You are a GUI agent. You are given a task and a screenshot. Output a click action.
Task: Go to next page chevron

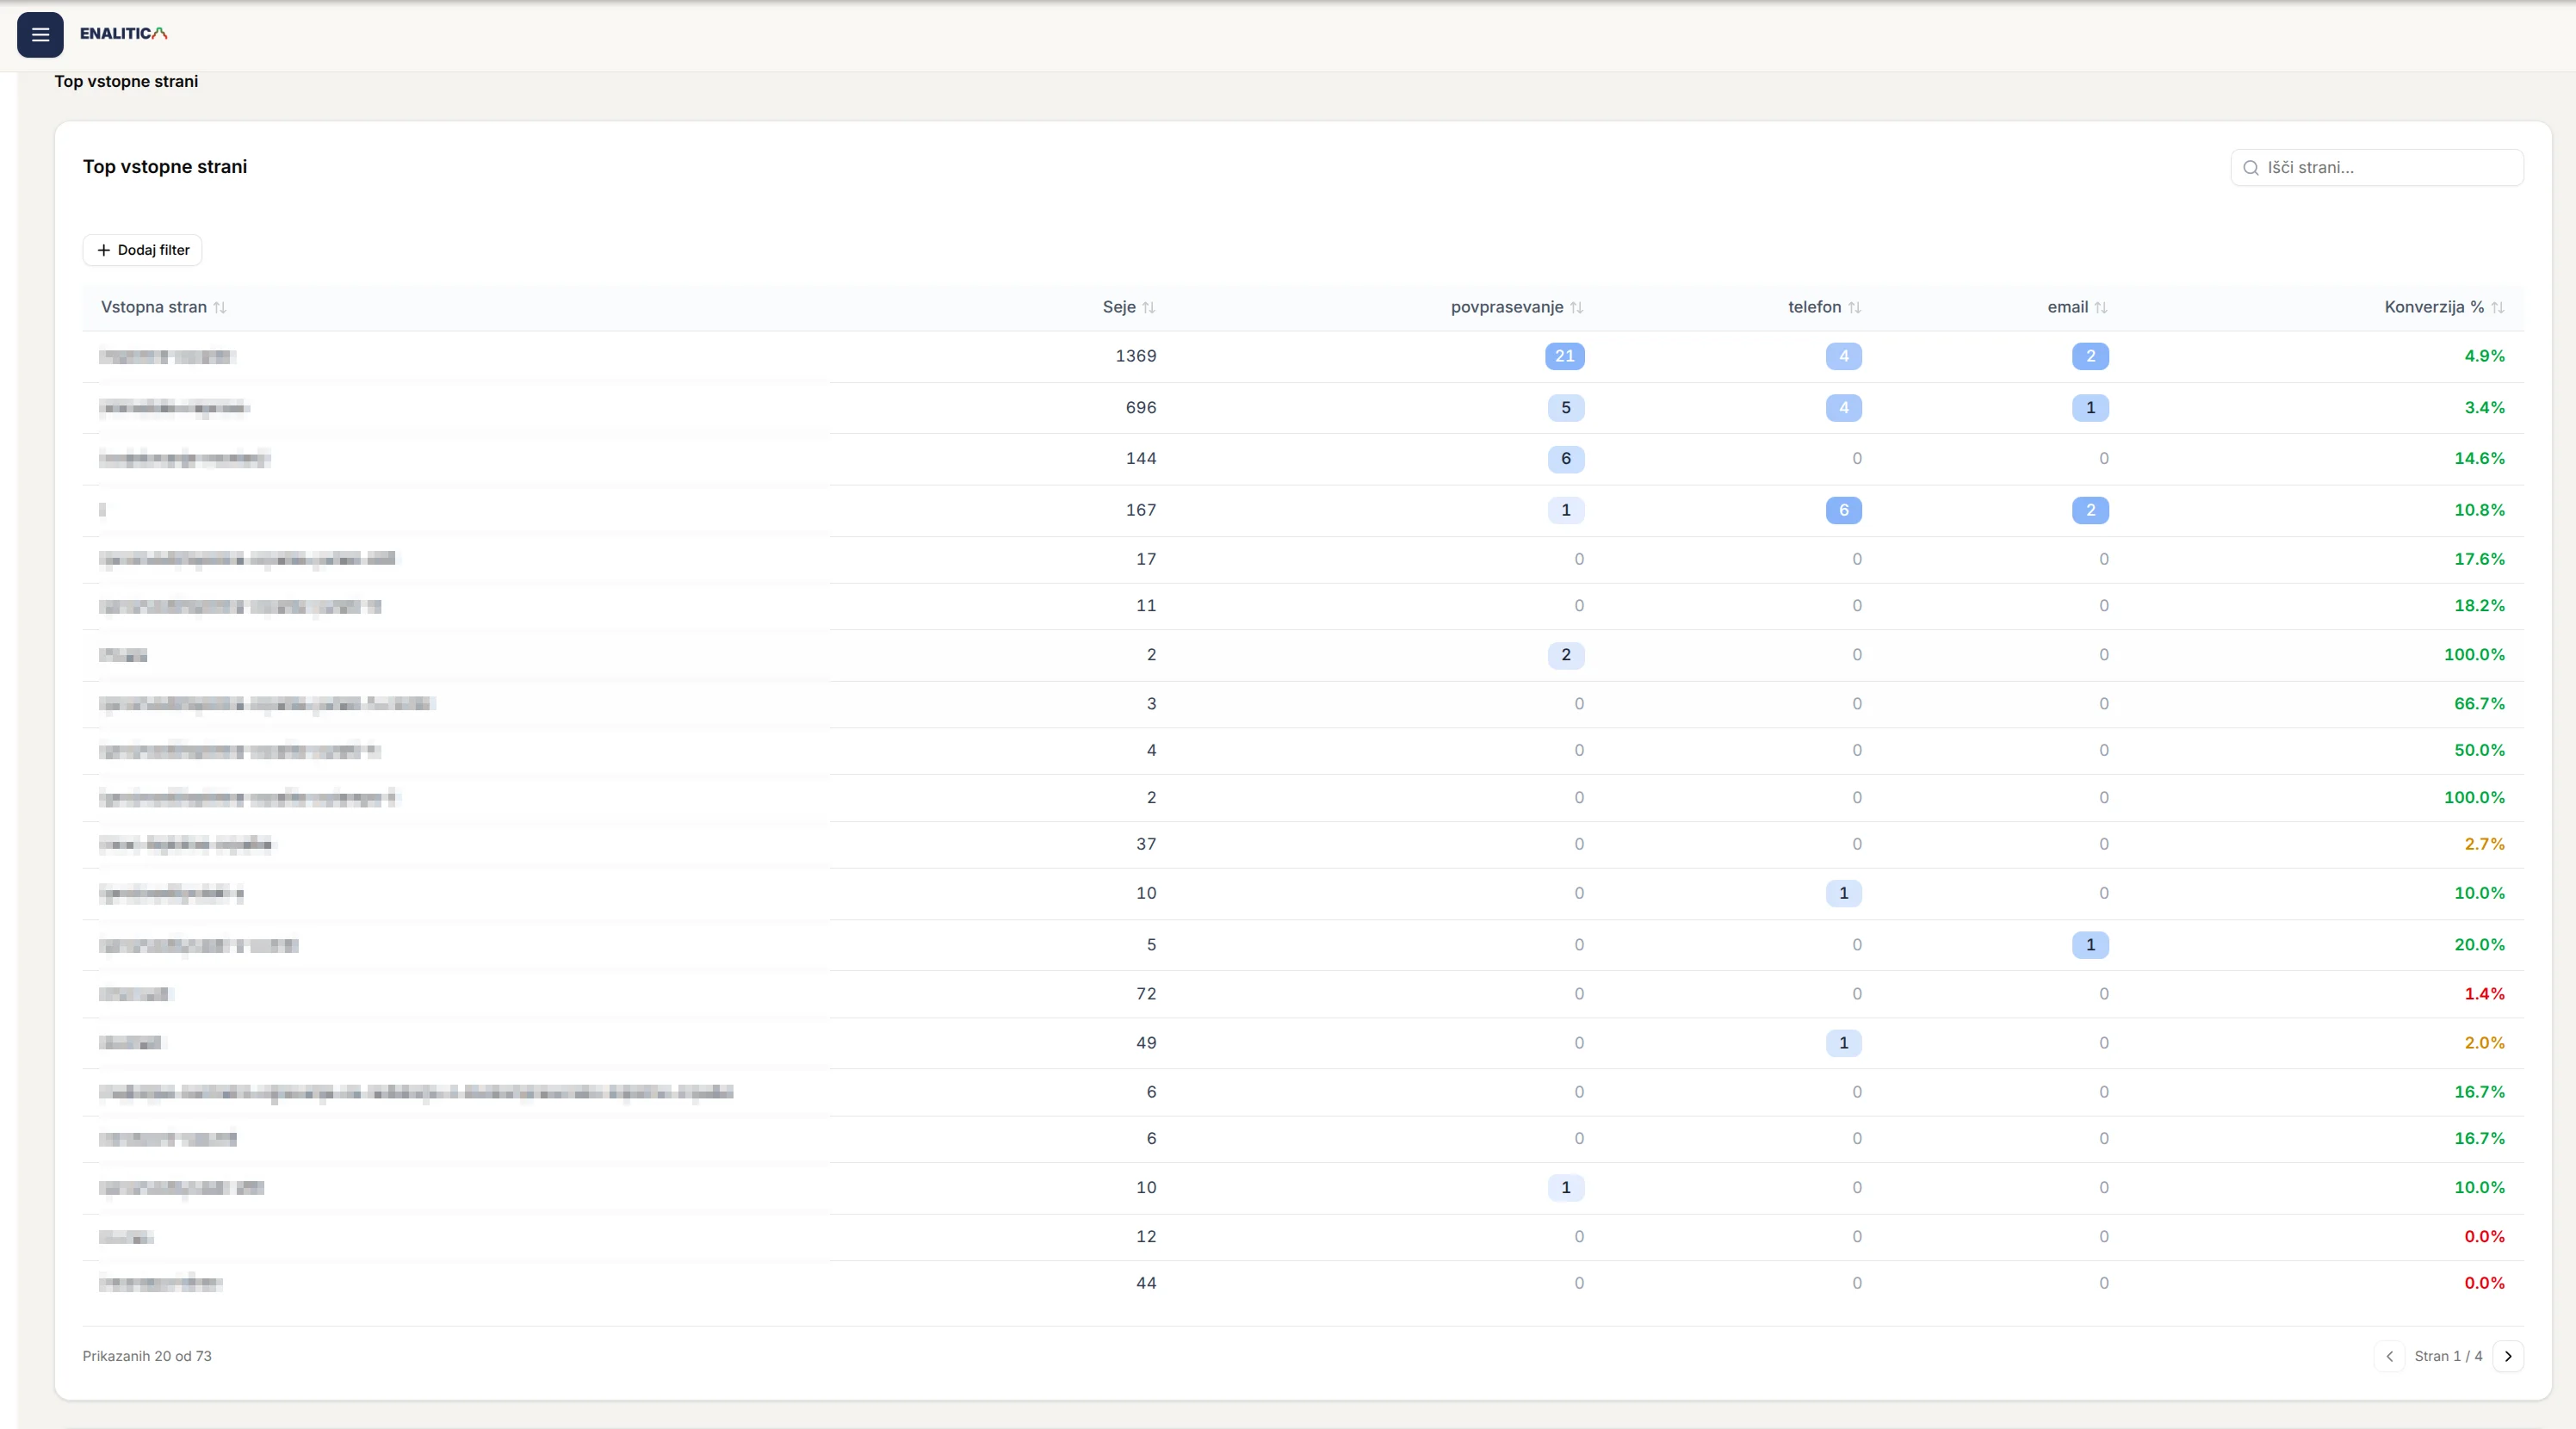tap(2507, 1357)
